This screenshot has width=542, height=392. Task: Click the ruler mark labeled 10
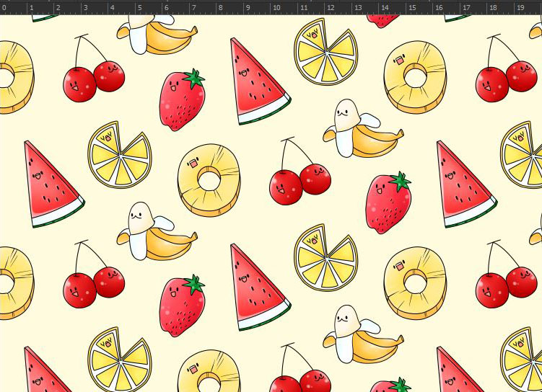(x=276, y=8)
